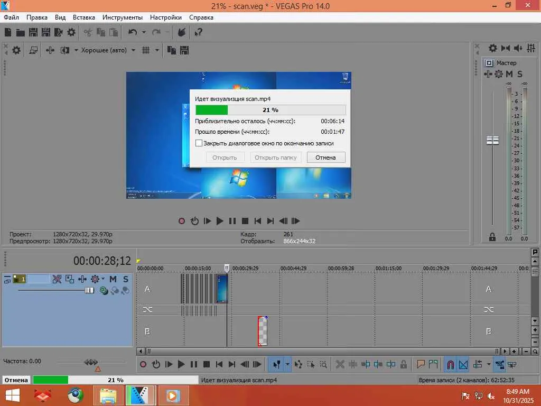Image resolution: width=541 pixels, height=406 pixels.
Task: Click Record button in timeline transport
Action: pos(143,364)
